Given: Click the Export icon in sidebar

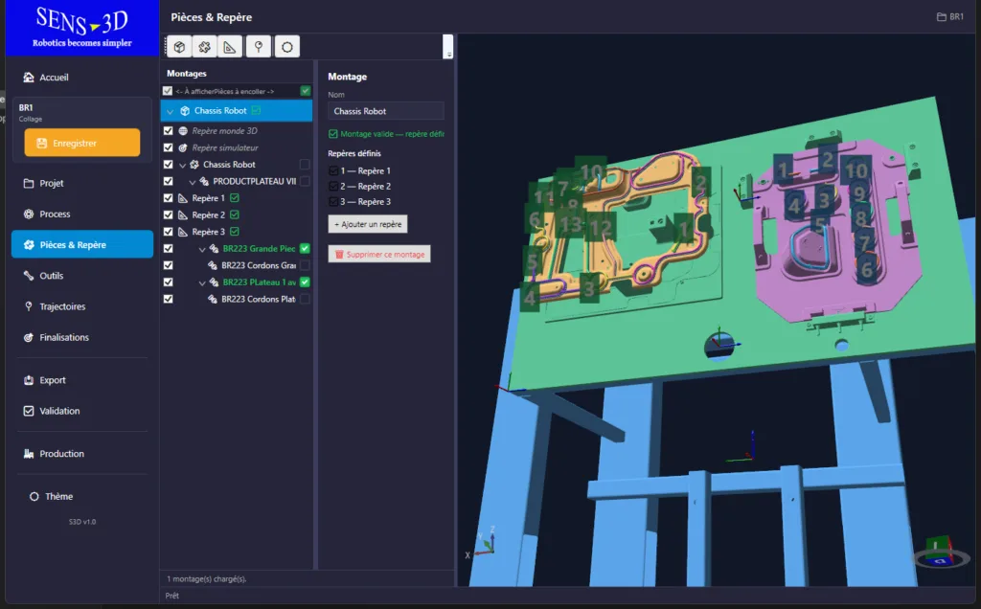Looking at the screenshot, I should (28, 380).
